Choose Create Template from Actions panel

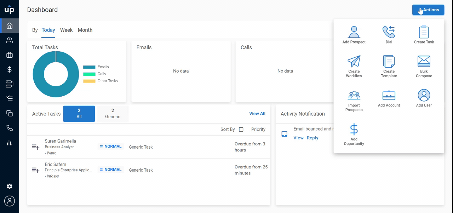pyautogui.click(x=389, y=67)
